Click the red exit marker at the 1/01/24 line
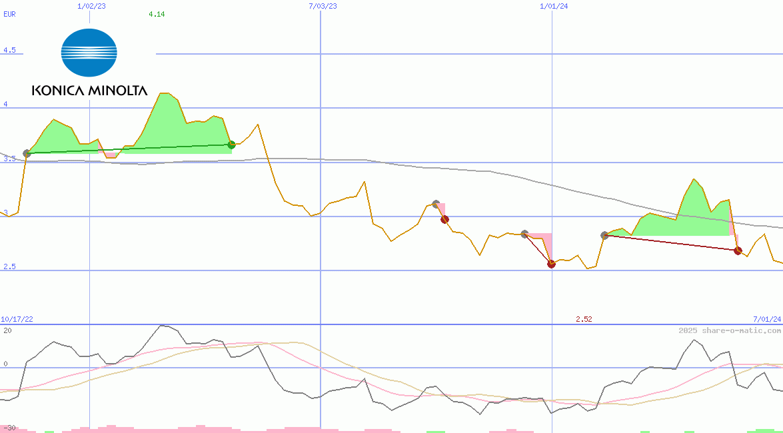 (x=551, y=264)
